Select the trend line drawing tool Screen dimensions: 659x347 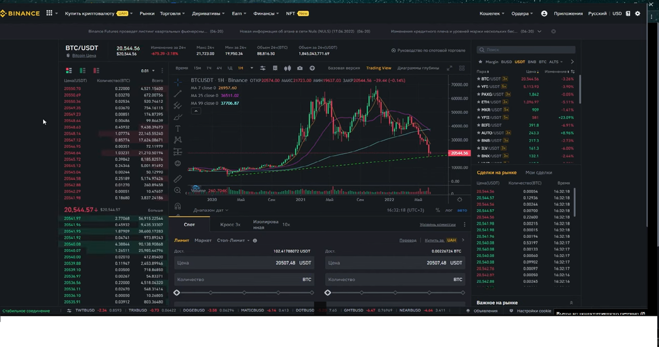177,93
